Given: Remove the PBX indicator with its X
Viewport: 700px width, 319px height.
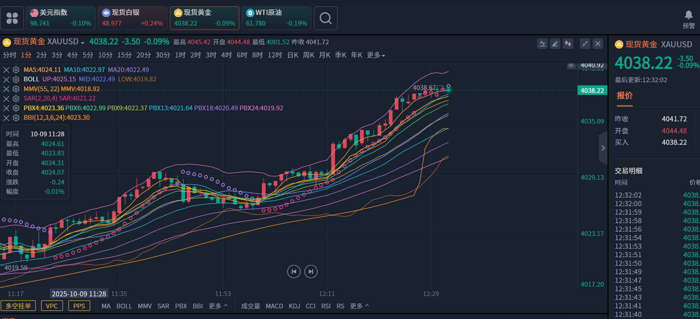Looking at the screenshot, I should point(6,108).
